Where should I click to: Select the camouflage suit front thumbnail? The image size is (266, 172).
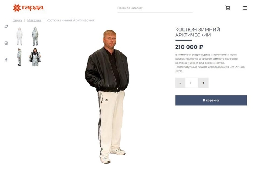[x=35, y=36]
